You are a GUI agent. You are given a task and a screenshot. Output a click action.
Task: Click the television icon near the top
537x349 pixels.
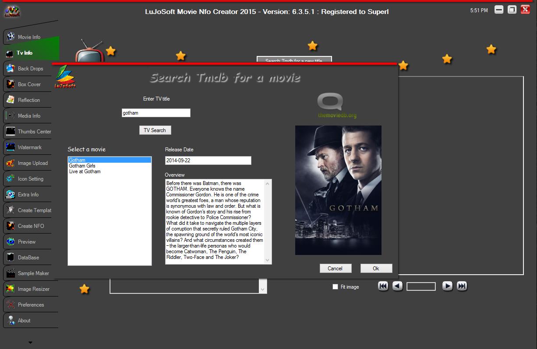click(x=90, y=52)
